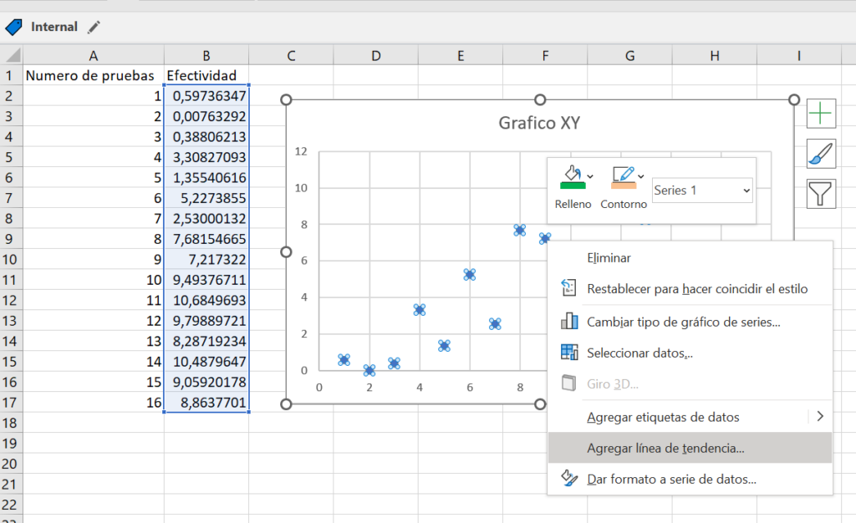The image size is (856, 523).
Task: Click the Internal sensitivity label tag icon
Action: [x=13, y=27]
